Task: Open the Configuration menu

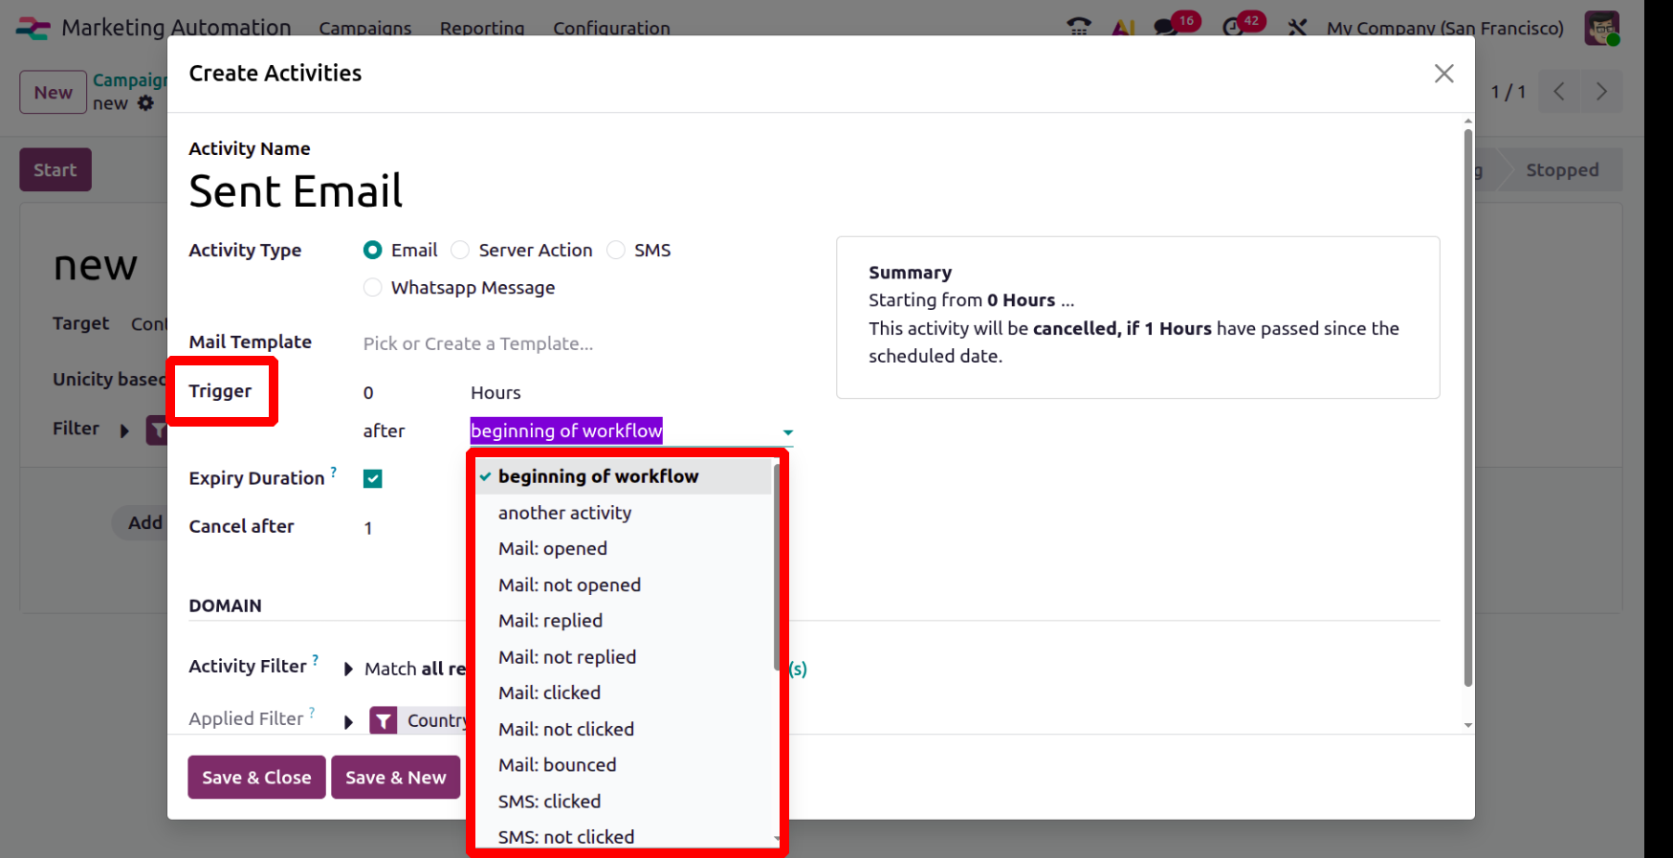Action: 611,29
